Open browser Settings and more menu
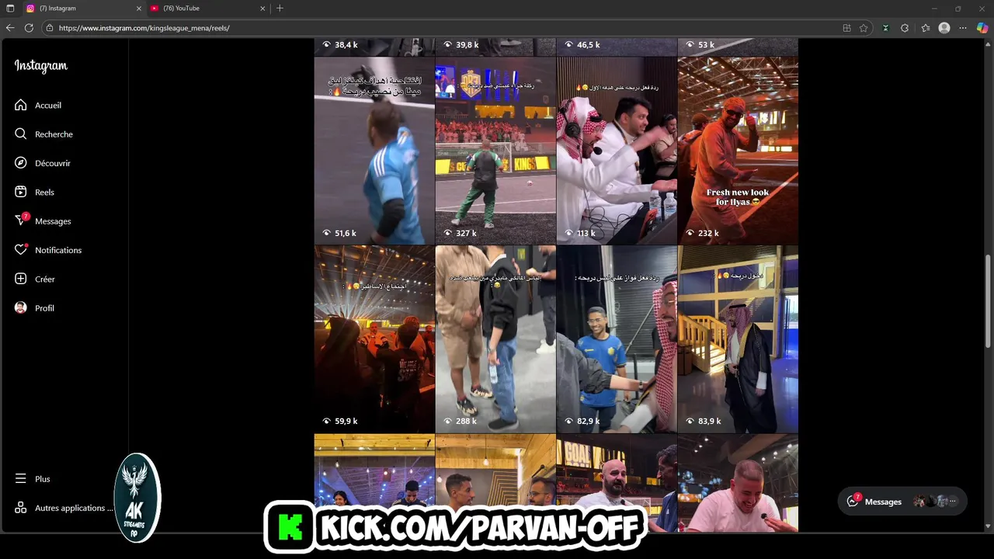This screenshot has width=994, height=559. tap(964, 28)
